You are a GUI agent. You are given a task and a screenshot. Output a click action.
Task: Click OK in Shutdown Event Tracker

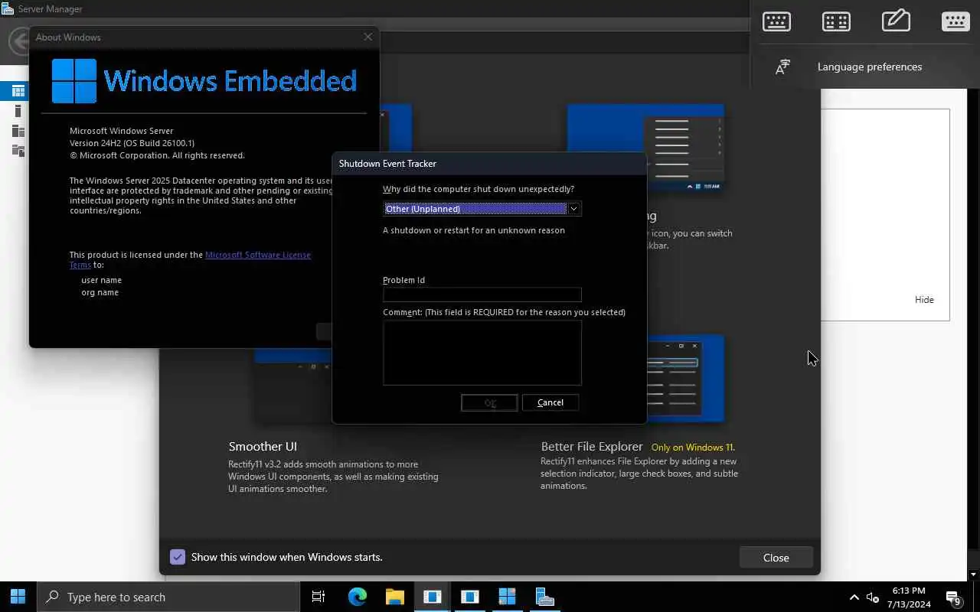pyautogui.click(x=489, y=402)
